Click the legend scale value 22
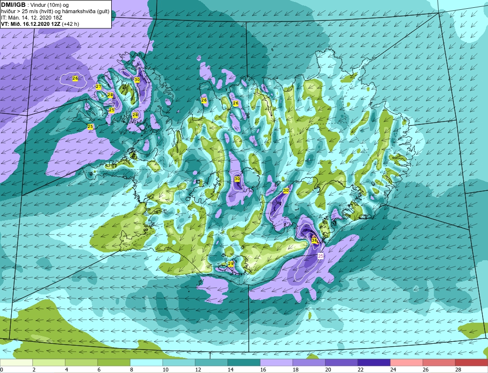This screenshot has height=373, width=488. tap(361, 370)
